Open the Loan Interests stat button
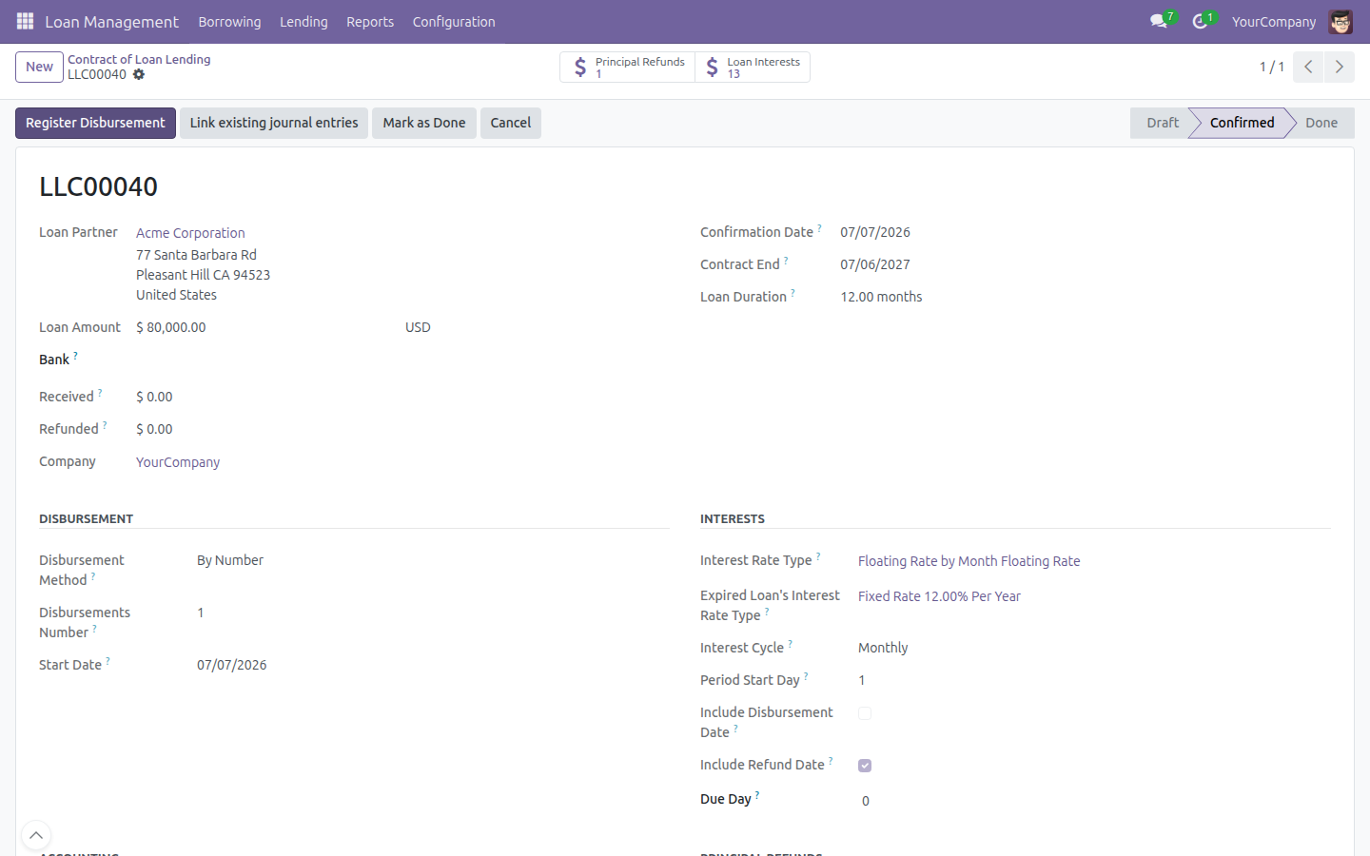Image resolution: width=1370 pixels, height=856 pixels. tap(753, 68)
